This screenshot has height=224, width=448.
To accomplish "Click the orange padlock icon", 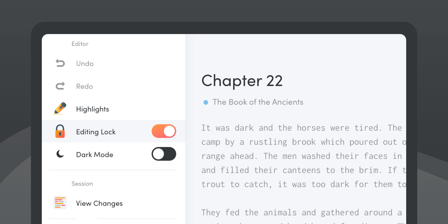I will tap(60, 131).
